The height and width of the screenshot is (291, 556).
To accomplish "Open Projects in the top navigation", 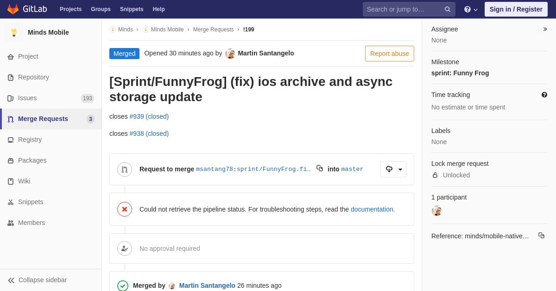I will [x=70, y=9].
